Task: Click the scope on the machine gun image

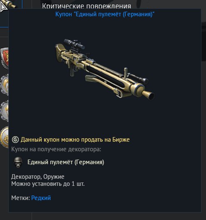Action: pyautogui.click(x=74, y=44)
